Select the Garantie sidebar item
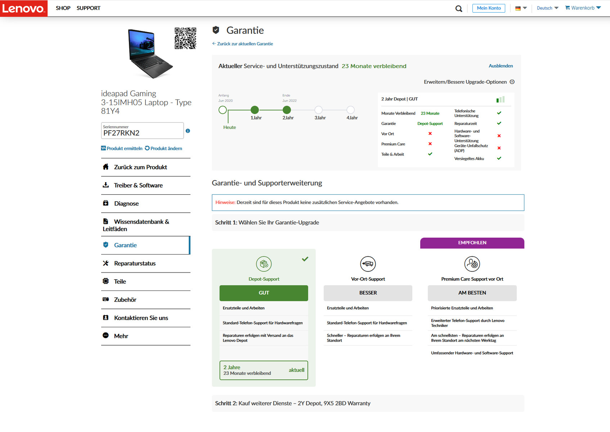This screenshot has height=432, width=610. (146, 245)
